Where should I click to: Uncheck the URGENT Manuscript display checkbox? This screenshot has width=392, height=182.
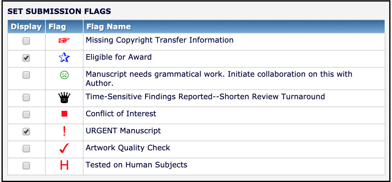(26, 131)
